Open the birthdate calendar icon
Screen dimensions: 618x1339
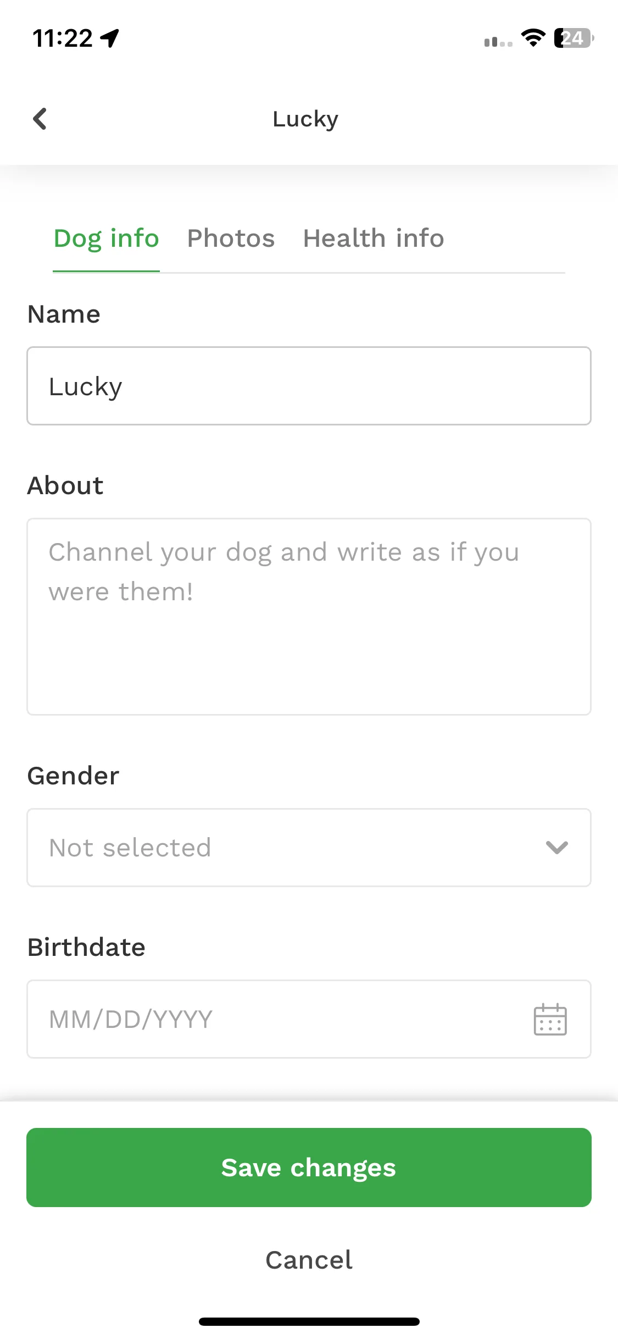tap(550, 1019)
